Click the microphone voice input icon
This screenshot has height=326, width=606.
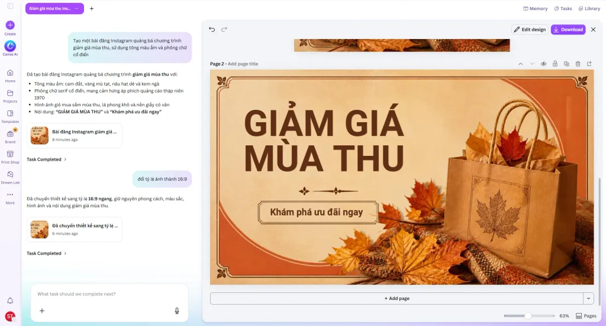pos(176,311)
